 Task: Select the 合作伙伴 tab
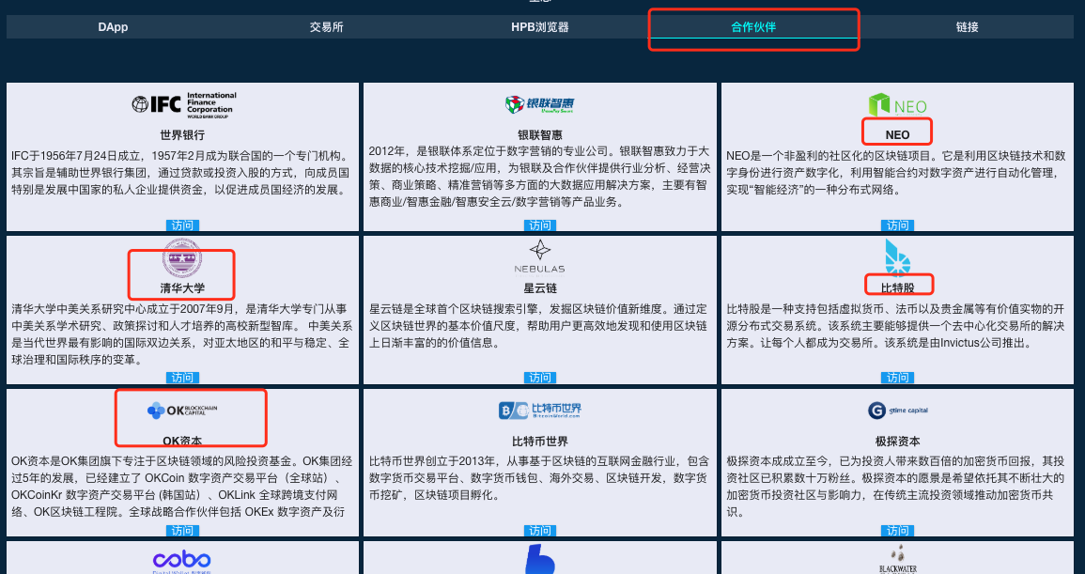pos(753,27)
